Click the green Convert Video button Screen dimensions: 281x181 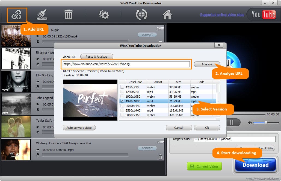click(204, 166)
